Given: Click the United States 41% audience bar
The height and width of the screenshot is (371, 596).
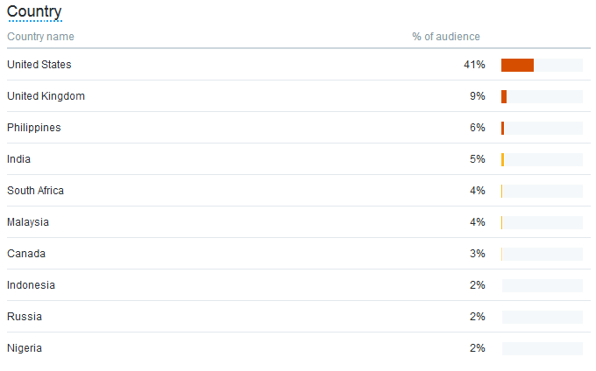Looking at the screenshot, I should (x=542, y=65).
